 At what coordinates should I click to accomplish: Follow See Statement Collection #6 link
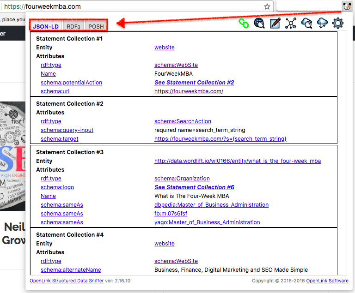[194, 187]
